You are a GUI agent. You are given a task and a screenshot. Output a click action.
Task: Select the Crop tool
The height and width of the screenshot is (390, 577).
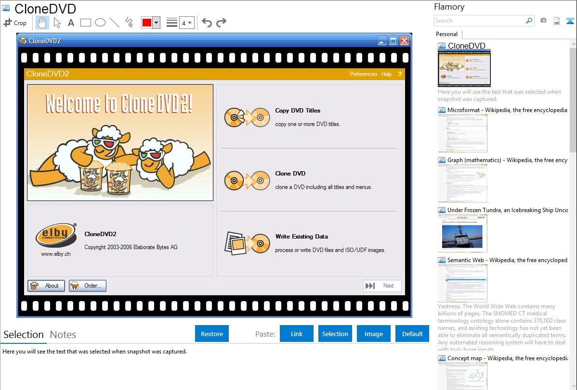15,23
